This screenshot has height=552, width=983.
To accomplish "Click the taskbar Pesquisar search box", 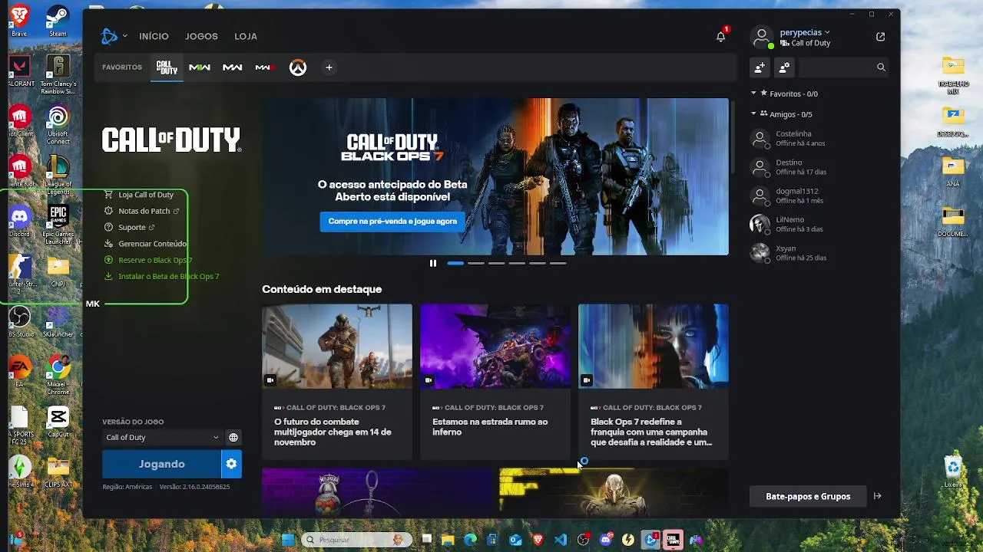I will (356, 540).
